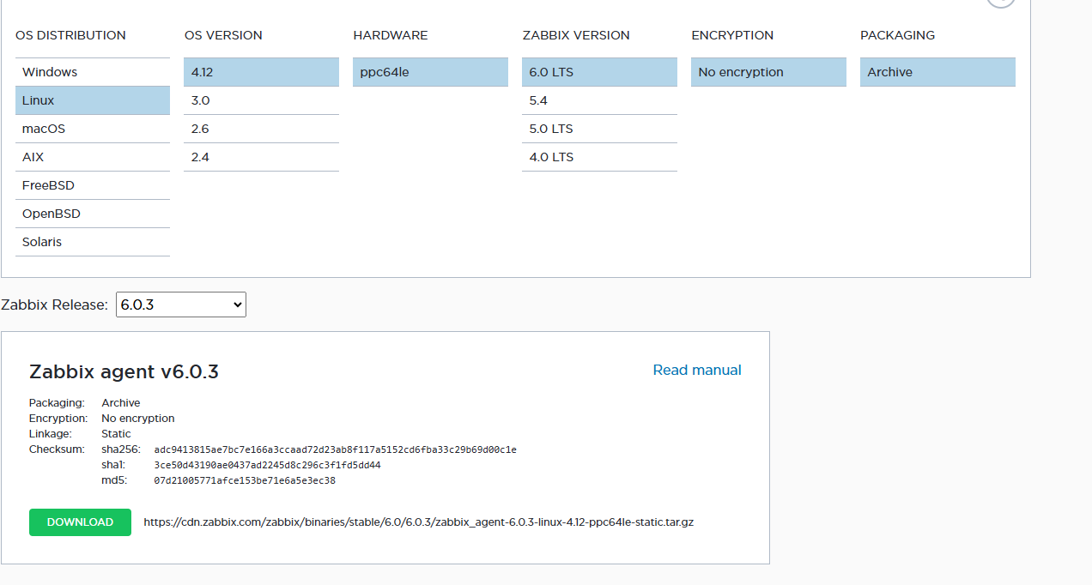Pick Zabbix version 5.0 LTS
This screenshot has height=585, width=1092.
point(600,129)
